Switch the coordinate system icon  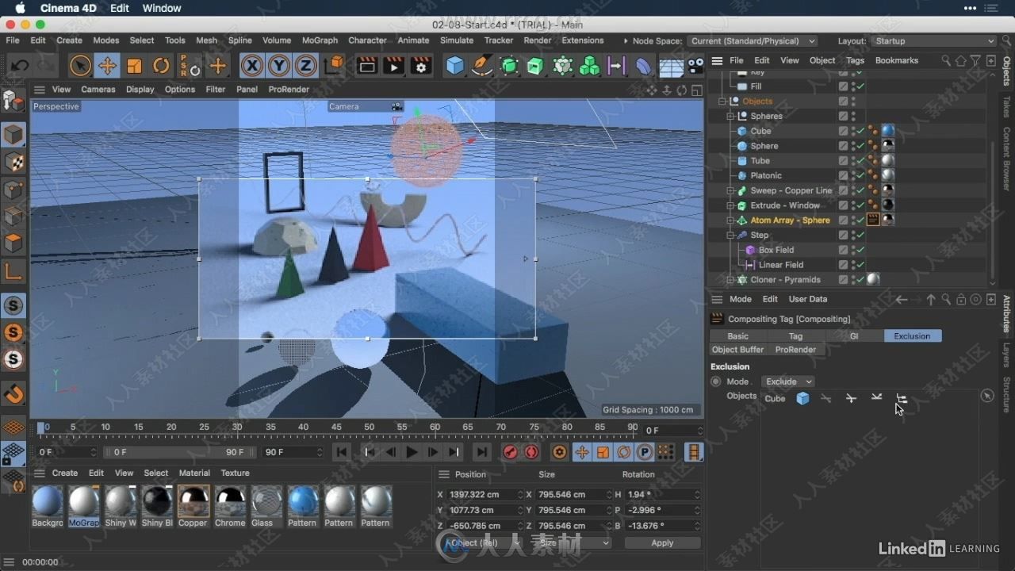pos(335,66)
